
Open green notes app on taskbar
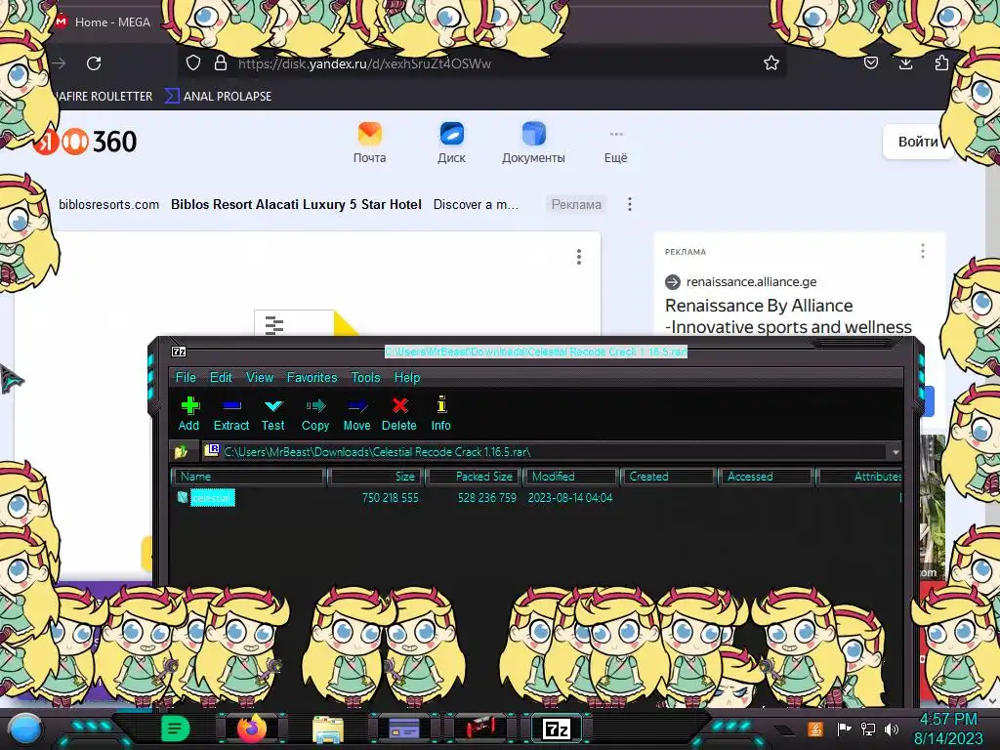(x=176, y=729)
